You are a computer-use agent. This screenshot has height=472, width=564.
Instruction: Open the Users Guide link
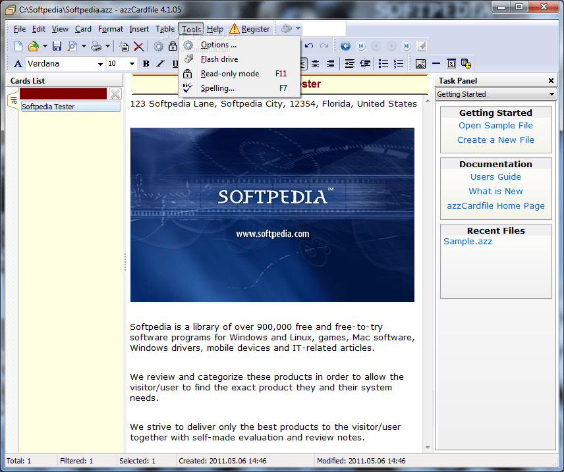click(x=495, y=176)
